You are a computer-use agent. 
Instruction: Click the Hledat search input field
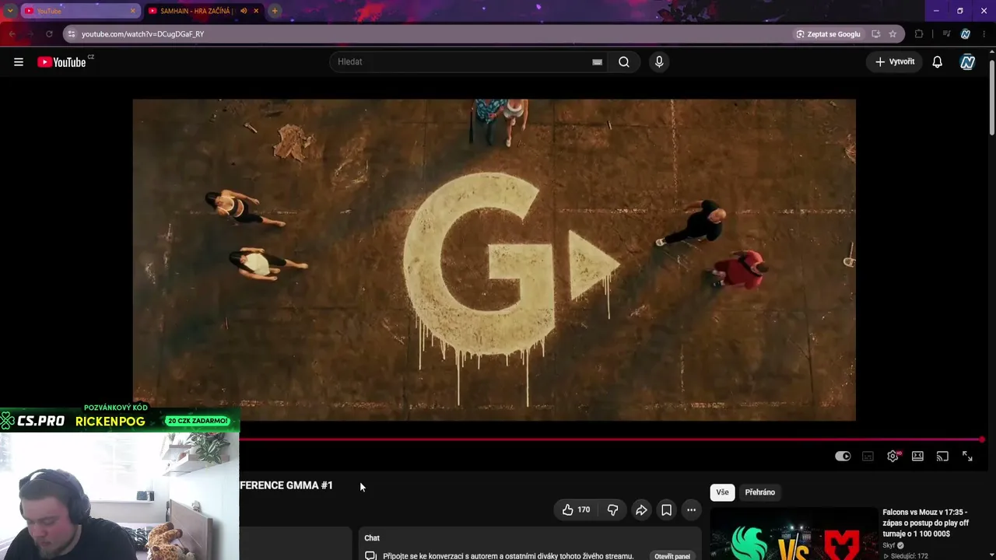(x=467, y=62)
